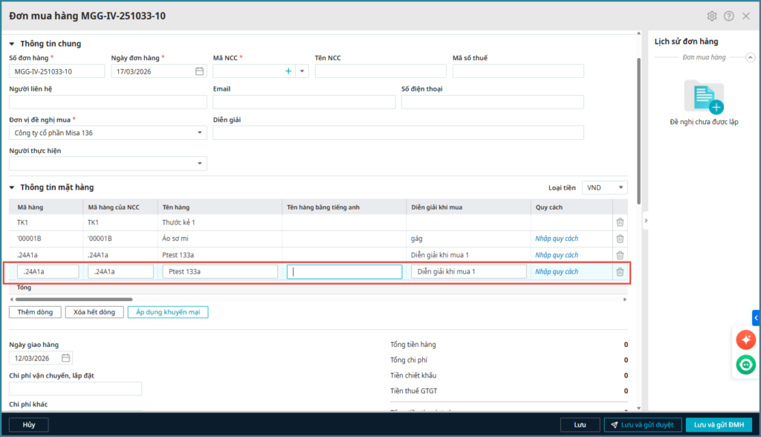The height and width of the screenshot is (437, 761).
Task: Click Nhập quy cách link for Áo sơ mi
Action: (557, 239)
